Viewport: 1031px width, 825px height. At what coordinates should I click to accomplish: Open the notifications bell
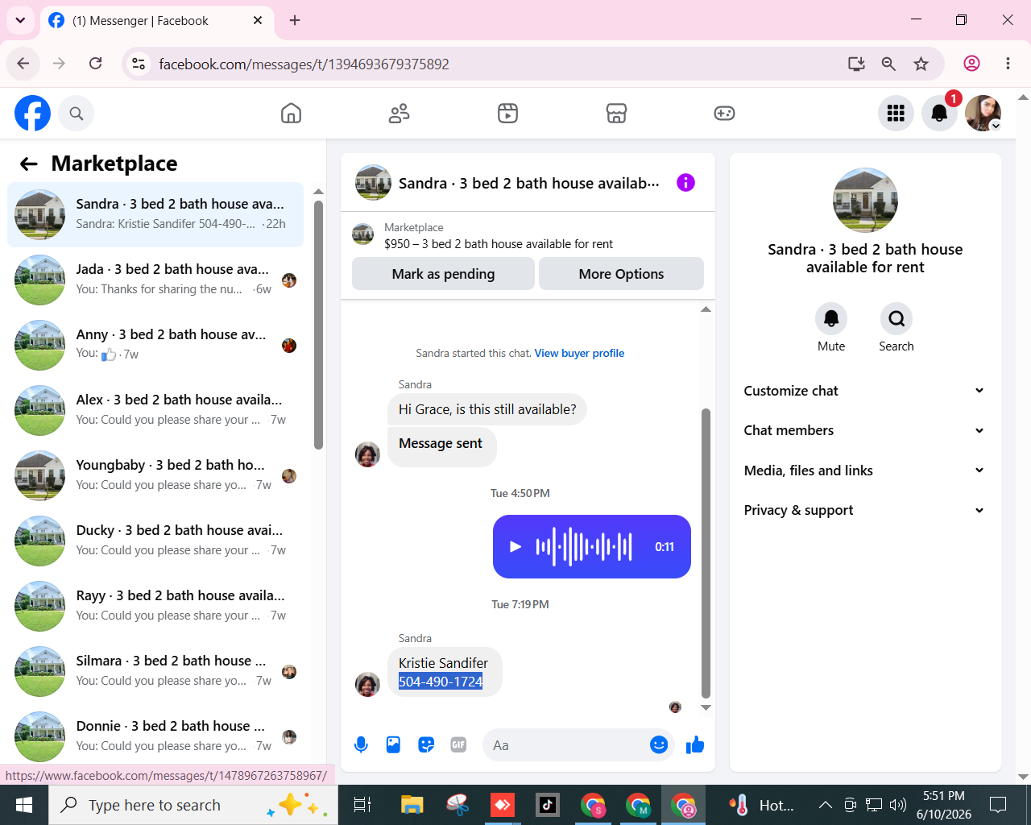click(x=939, y=114)
